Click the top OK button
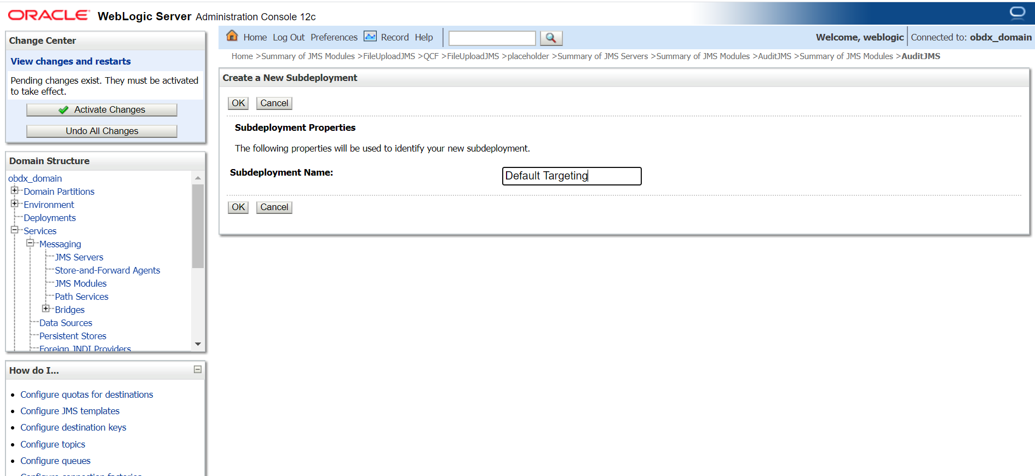Image resolution: width=1035 pixels, height=476 pixels. click(238, 103)
